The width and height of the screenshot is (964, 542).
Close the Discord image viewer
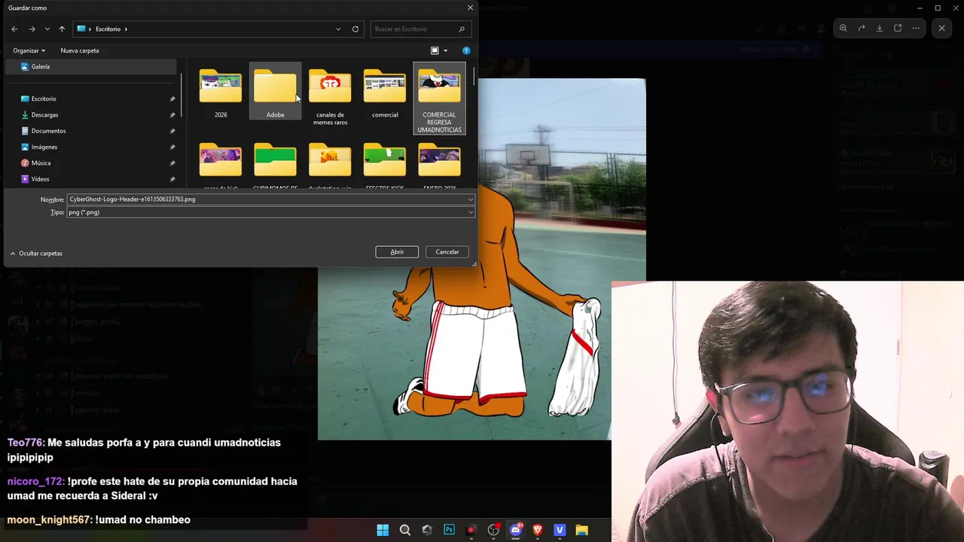(x=941, y=29)
